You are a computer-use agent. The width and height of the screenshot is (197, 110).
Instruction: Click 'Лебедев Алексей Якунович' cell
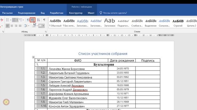tap(78, 86)
